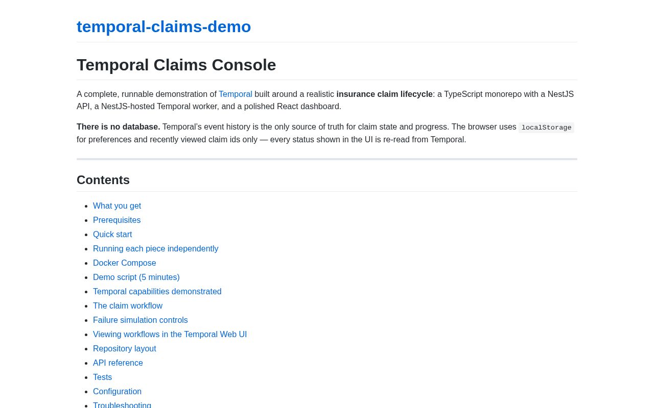The width and height of the screenshot is (654, 408).
Task: Click the localStorage inline code
Action: pyautogui.click(x=546, y=127)
